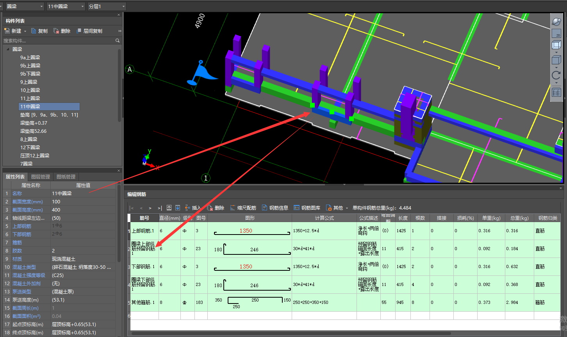Move rebar row down icon
Viewport: 567px width, 337px height.
click(178, 208)
